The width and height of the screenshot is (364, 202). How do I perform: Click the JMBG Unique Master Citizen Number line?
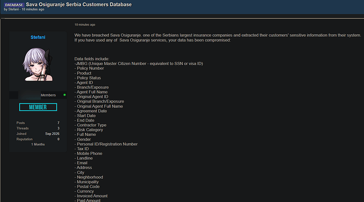tap(139, 64)
